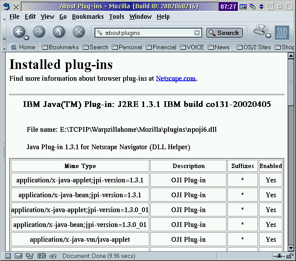
Task: Open the Navigator component from status bar
Action: pyautogui.click(x=8, y=256)
